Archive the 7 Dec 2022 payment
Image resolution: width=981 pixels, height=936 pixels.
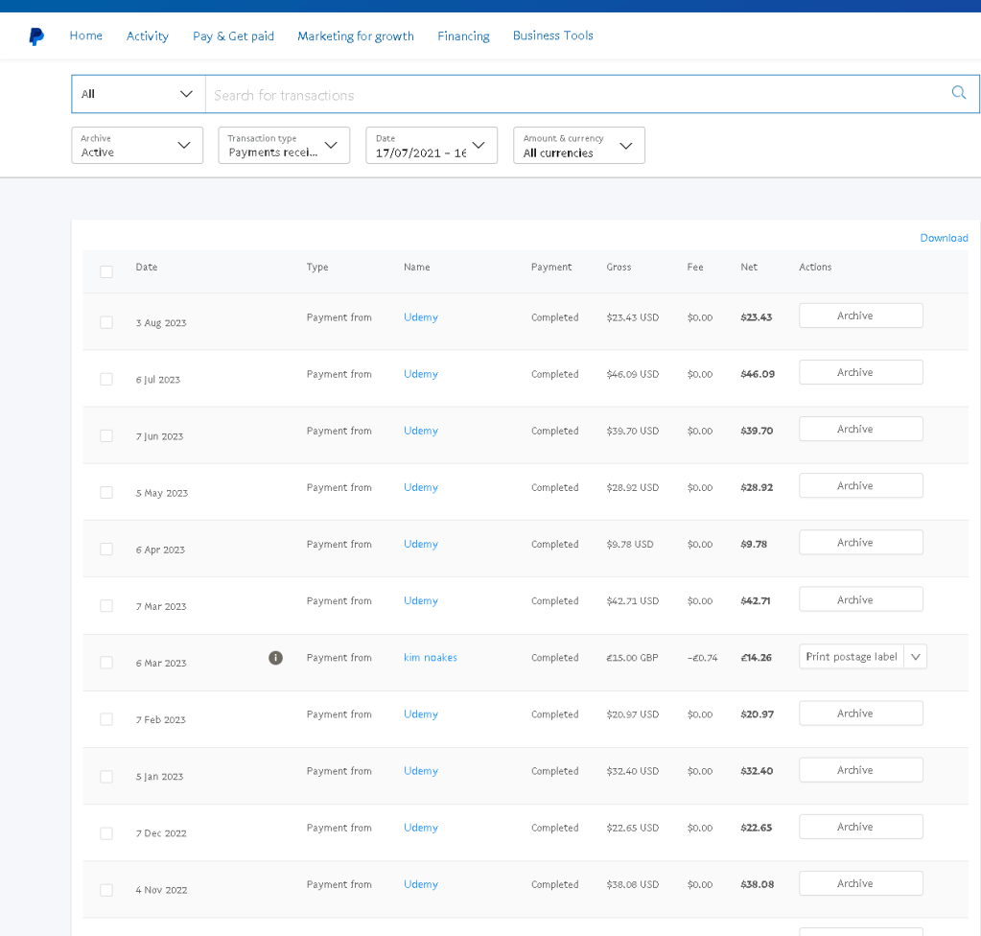tap(861, 827)
